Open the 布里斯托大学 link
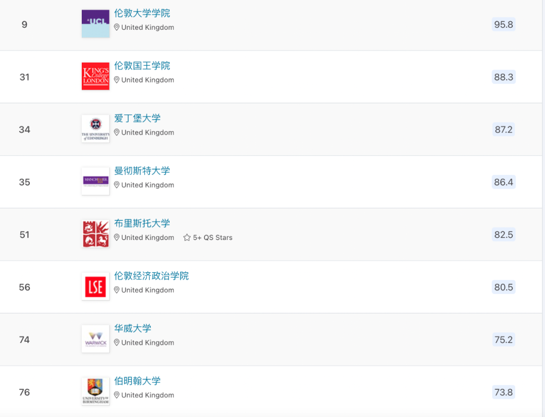Image resolution: width=545 pixels, height=417 pixels. coord(142,223)
